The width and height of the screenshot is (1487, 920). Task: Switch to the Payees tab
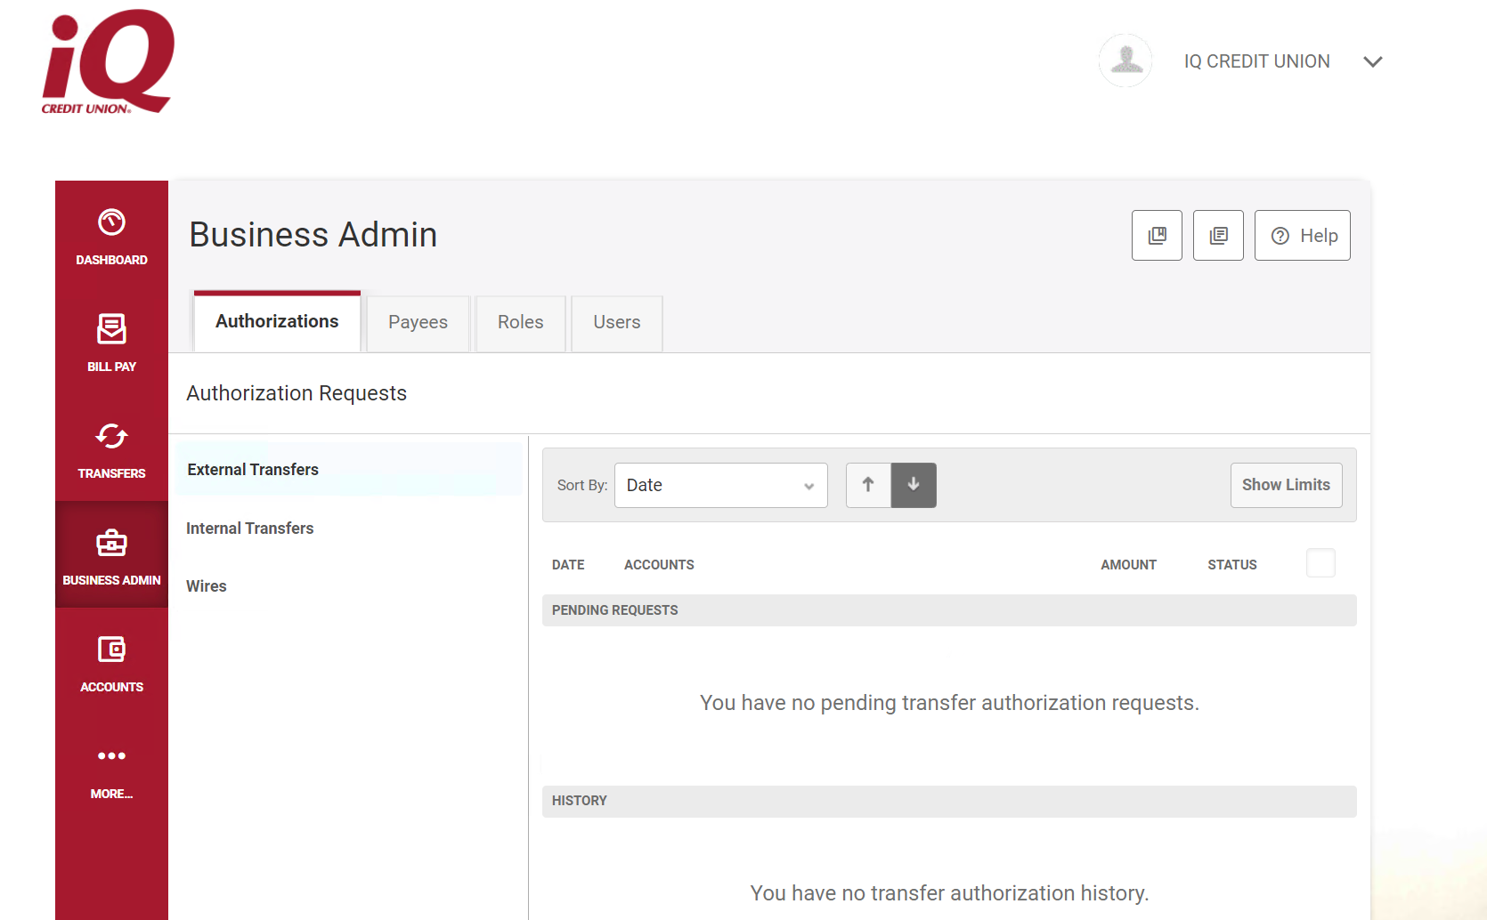pyautogui.click(x=418, y=323)
